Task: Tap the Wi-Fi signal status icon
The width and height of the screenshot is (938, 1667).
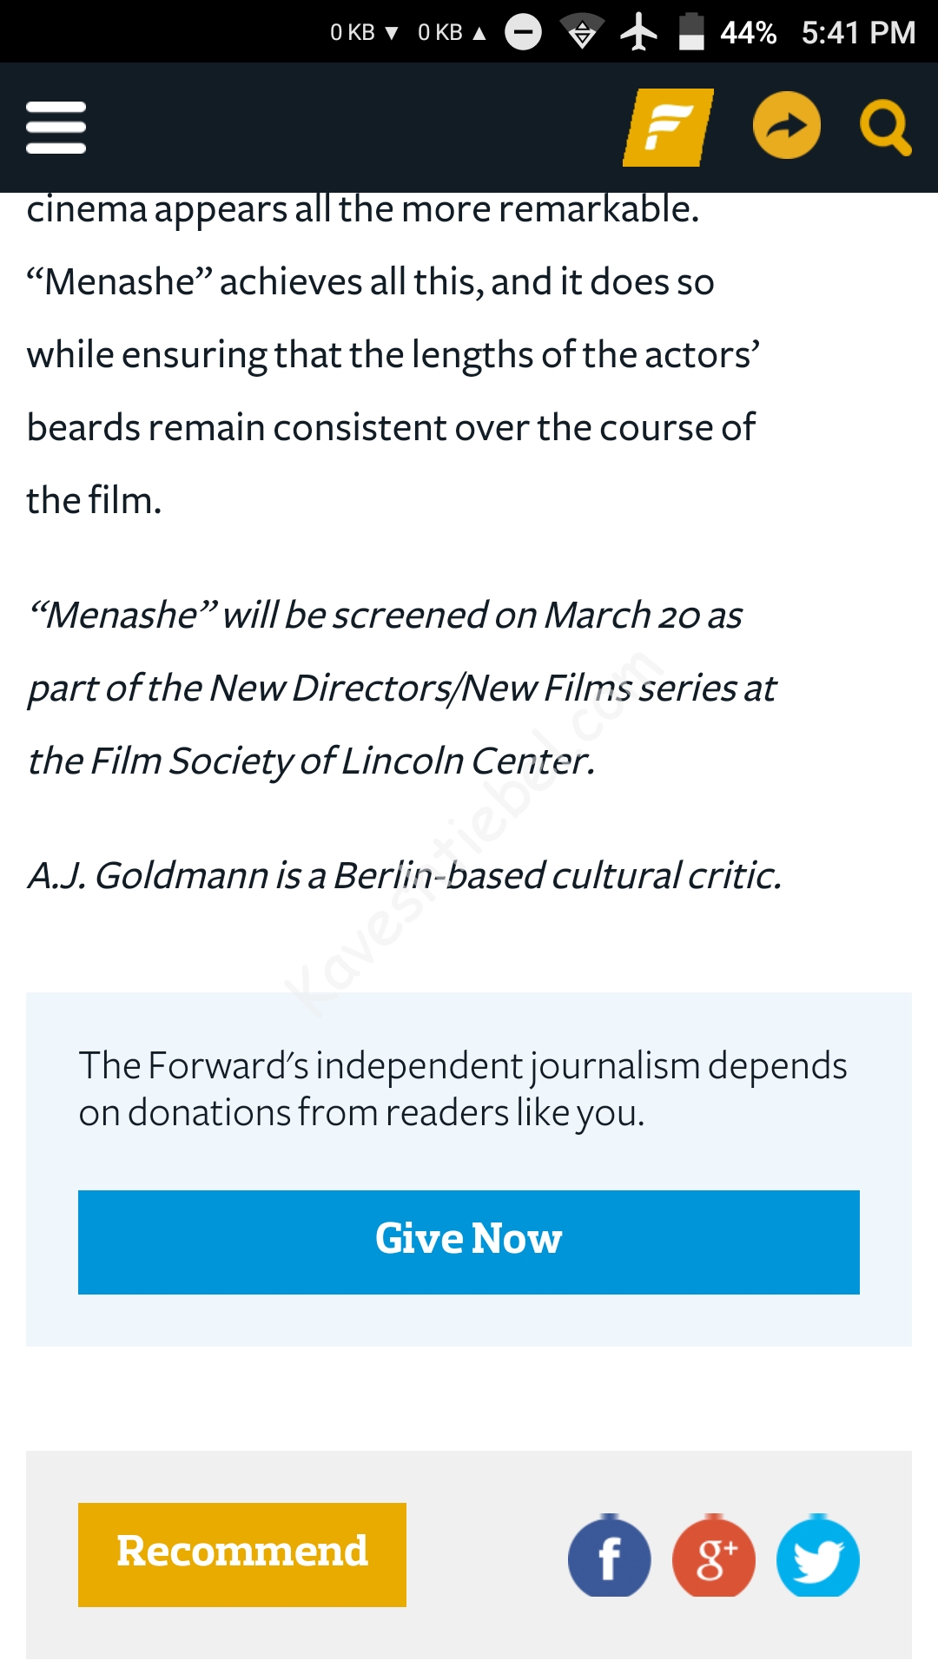Action: [582, 33]
